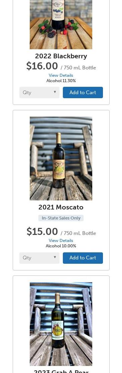Viewport: 122px width, 373px height.
Task: Add the 2022 Blackberry wine to cart
Action: coord(83,92)
